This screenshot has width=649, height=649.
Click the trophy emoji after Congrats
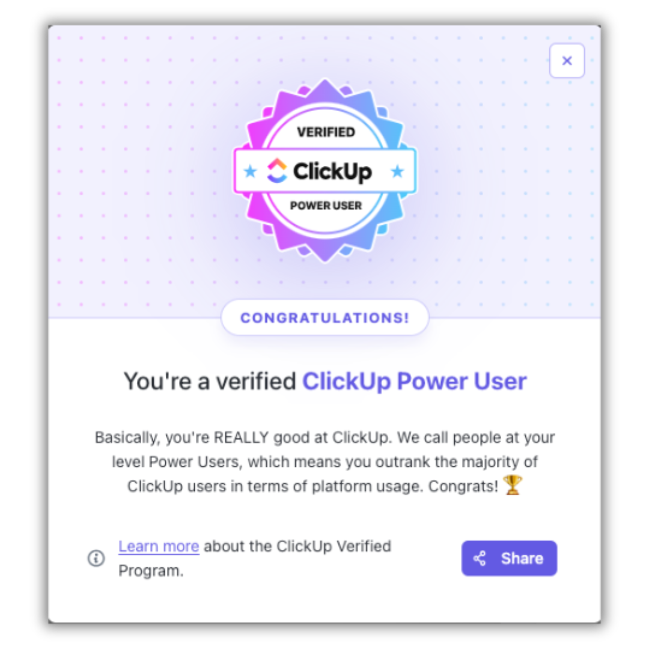[x=513, y=485]
